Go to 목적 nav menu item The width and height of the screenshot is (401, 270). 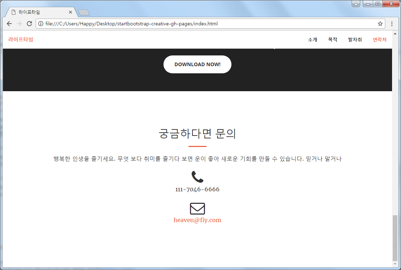click(x=333, y=40)
